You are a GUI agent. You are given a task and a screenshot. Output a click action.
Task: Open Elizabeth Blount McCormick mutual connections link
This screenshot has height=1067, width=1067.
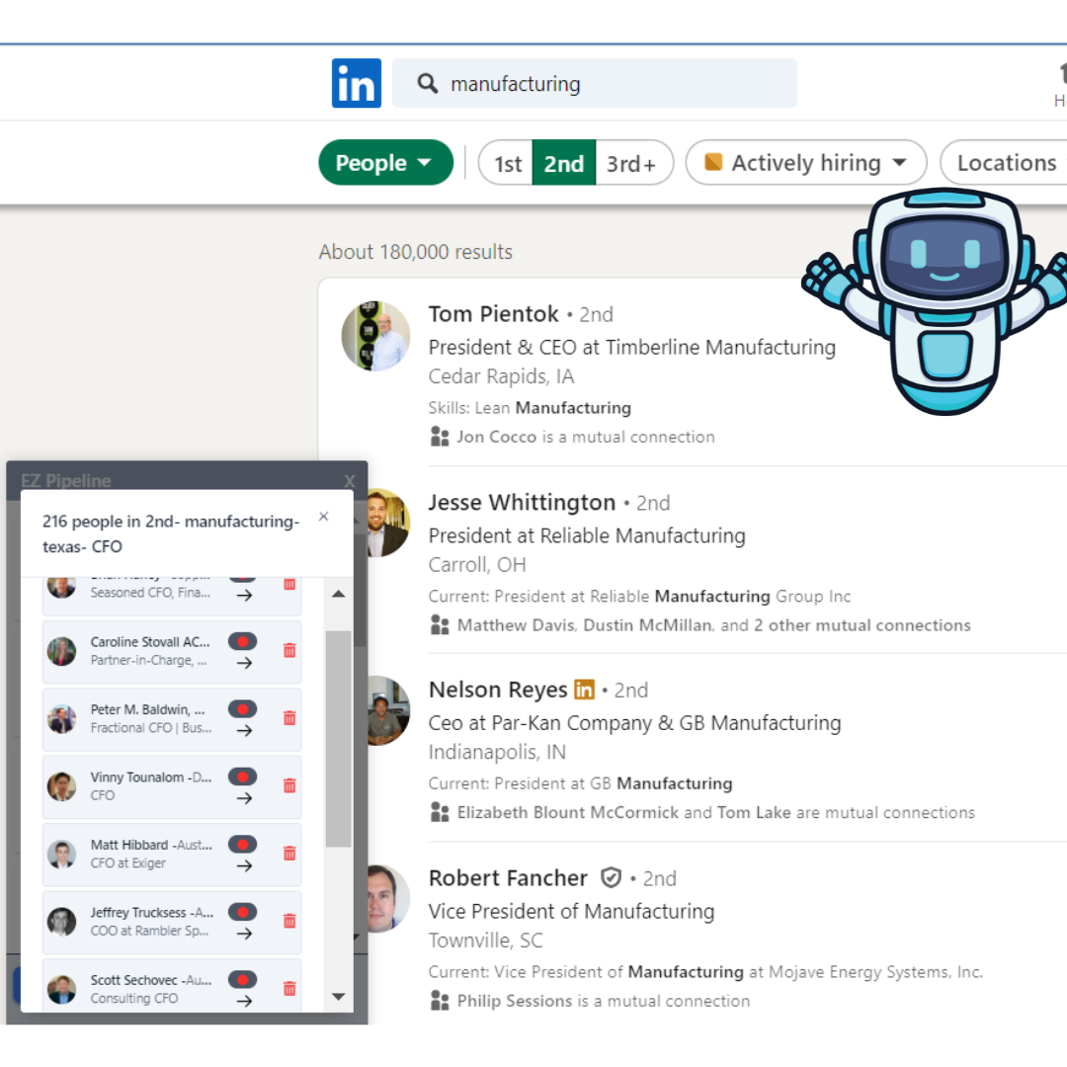click(567, 812)
